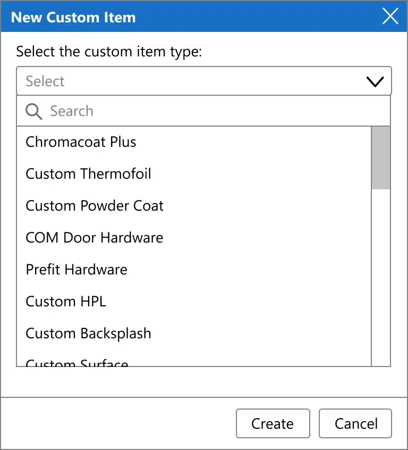The height and width of the screenshot is (450, 408).
Task: Click the dropdown chevron arrow
Action: point(375,81)
